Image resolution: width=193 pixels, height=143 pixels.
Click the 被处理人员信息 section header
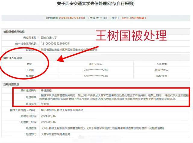[x=13, y=58]
